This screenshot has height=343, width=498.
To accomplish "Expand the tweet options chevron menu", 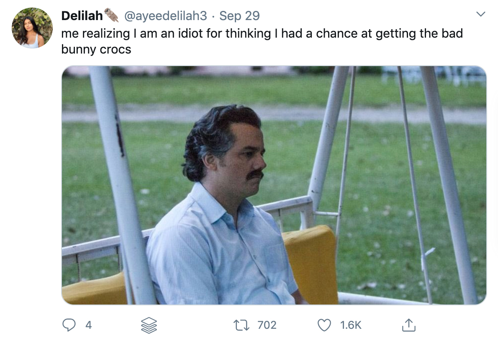I will 481,15.
